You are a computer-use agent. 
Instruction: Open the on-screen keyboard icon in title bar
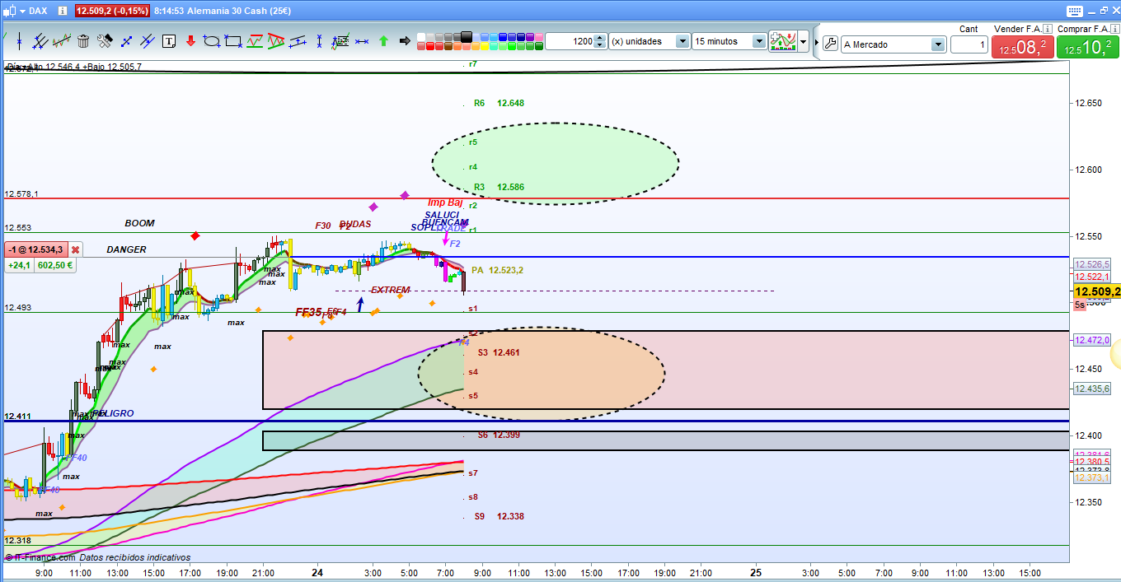[1073, 11]
